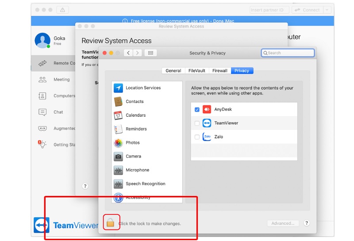Select the Microphone waveform icon
The width and height of the screenshot is (354, 241).
point(118,170)
